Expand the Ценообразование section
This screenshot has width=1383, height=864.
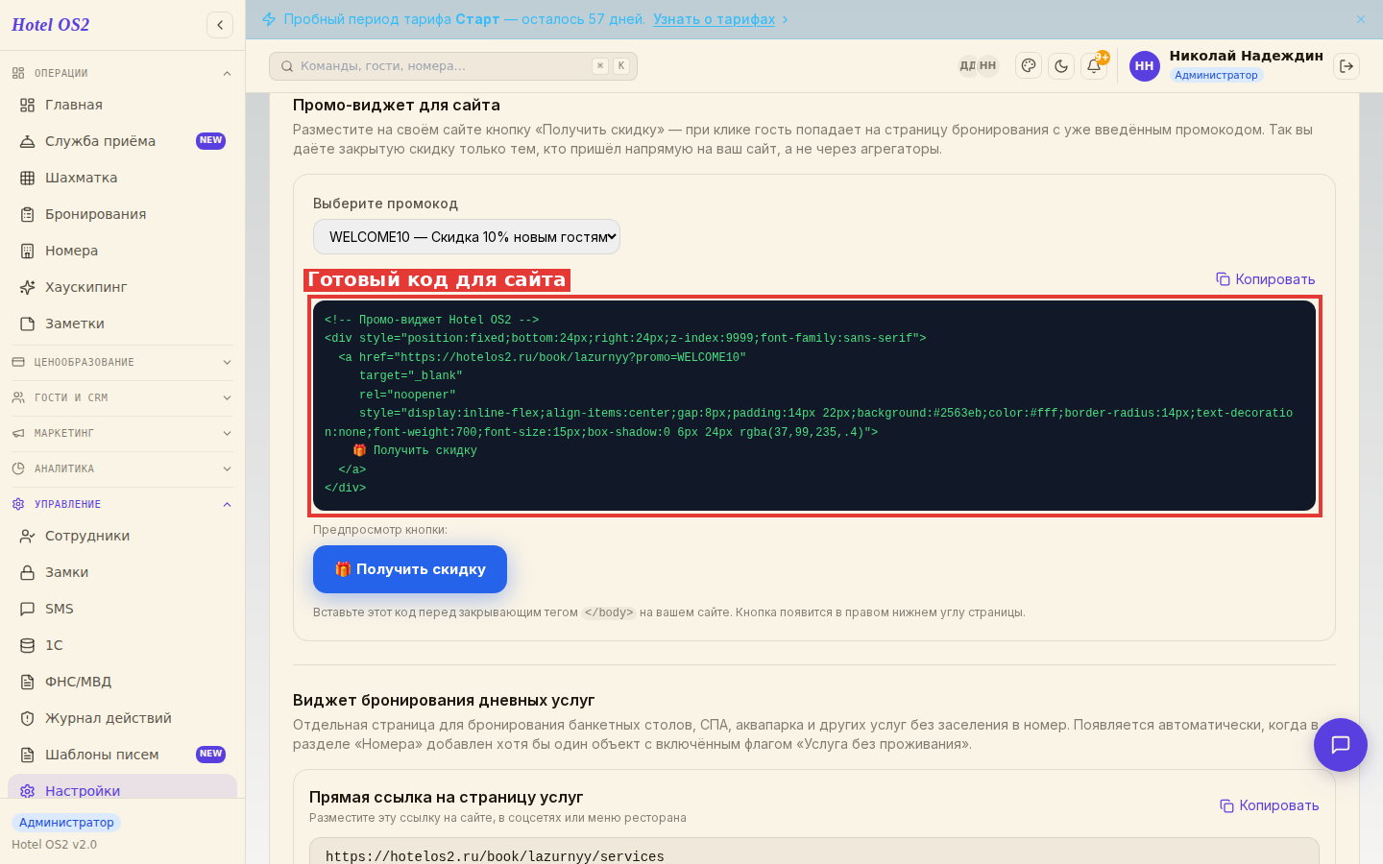pos(121,362)
